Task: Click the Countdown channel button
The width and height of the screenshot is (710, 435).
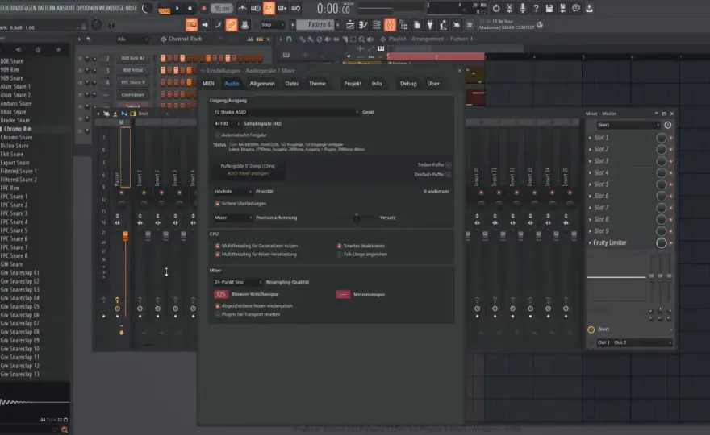Action: [x=132, y=95]
